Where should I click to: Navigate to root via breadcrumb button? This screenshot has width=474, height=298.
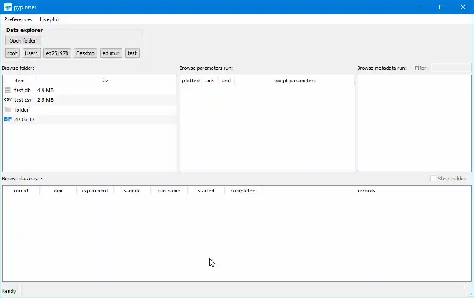coord(12,53)
